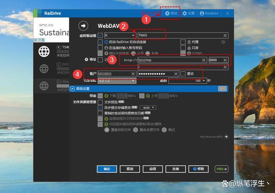Click the icon beside 在连接时输入账号密码
Viewport: 275px width, 193px height.
pos(106,48)
